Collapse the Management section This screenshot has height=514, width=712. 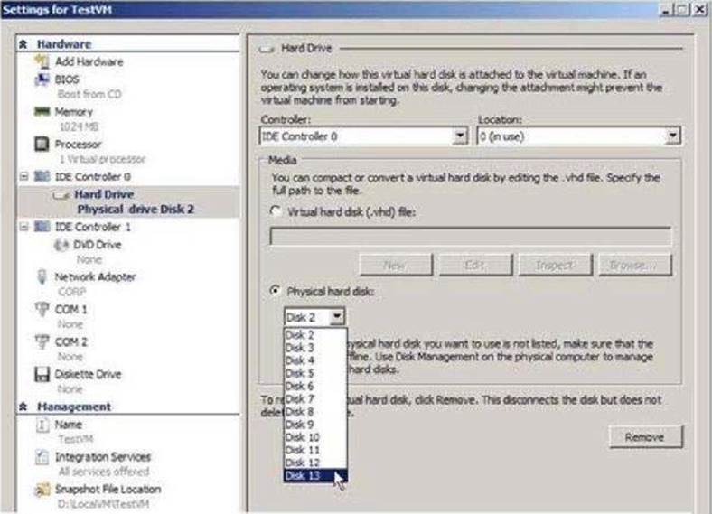click(23, 407)
